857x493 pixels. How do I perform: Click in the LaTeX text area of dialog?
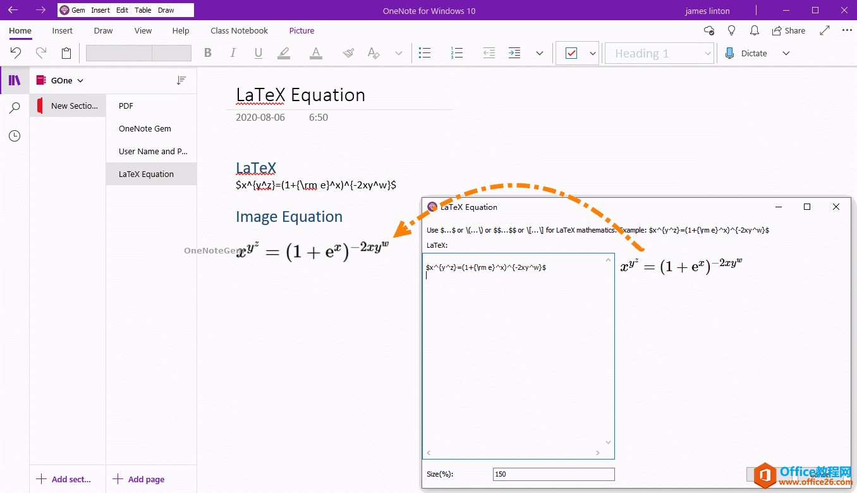[518, 356]
